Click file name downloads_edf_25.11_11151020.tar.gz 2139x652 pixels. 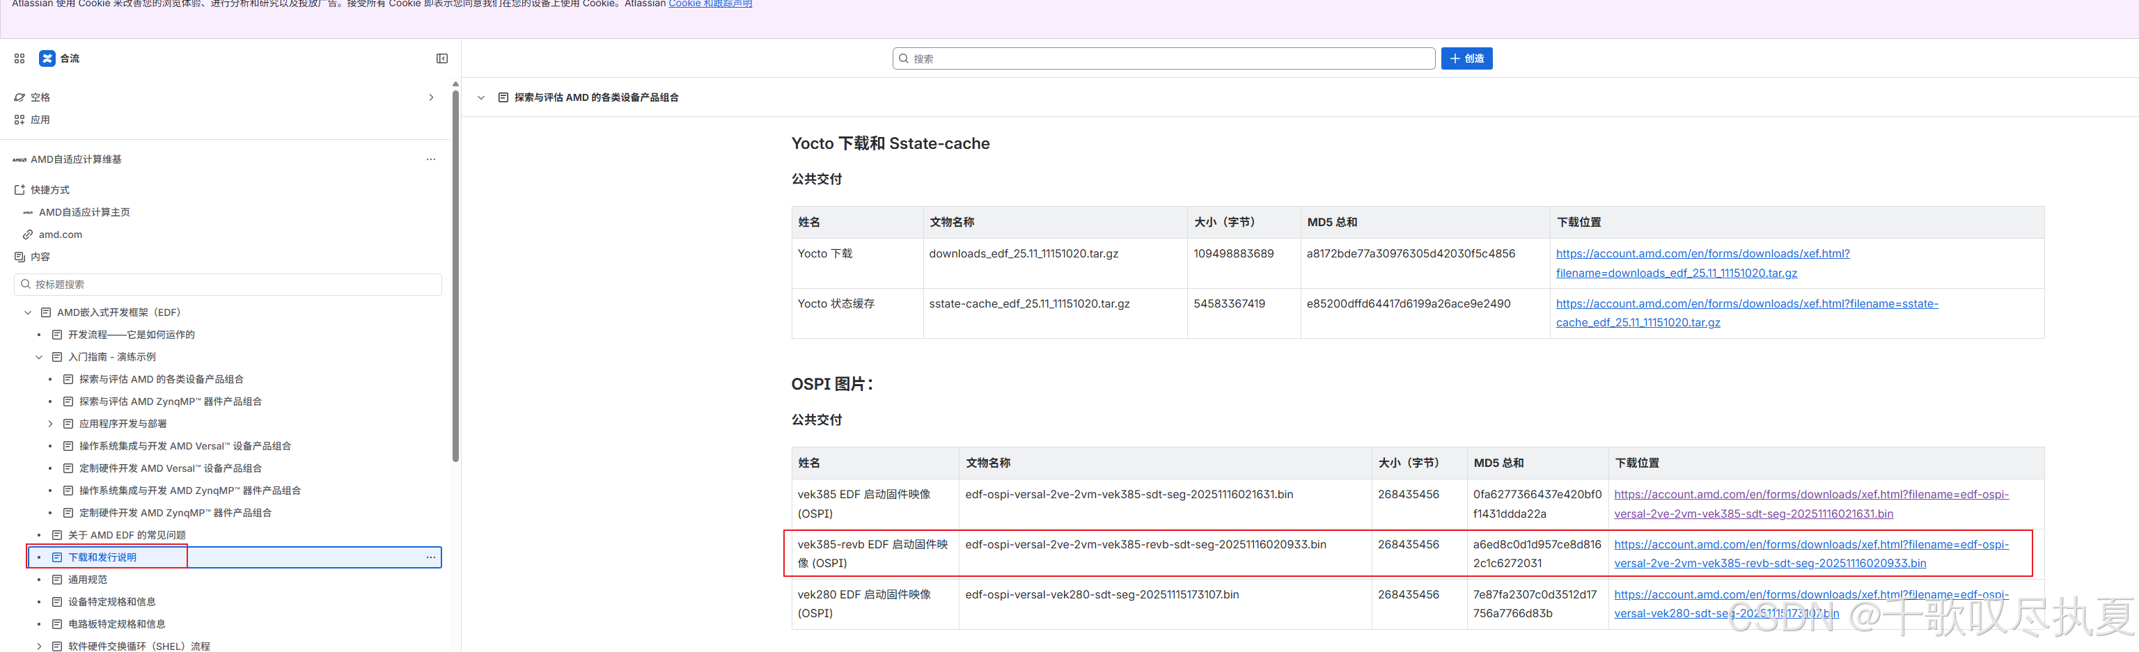1023,254
